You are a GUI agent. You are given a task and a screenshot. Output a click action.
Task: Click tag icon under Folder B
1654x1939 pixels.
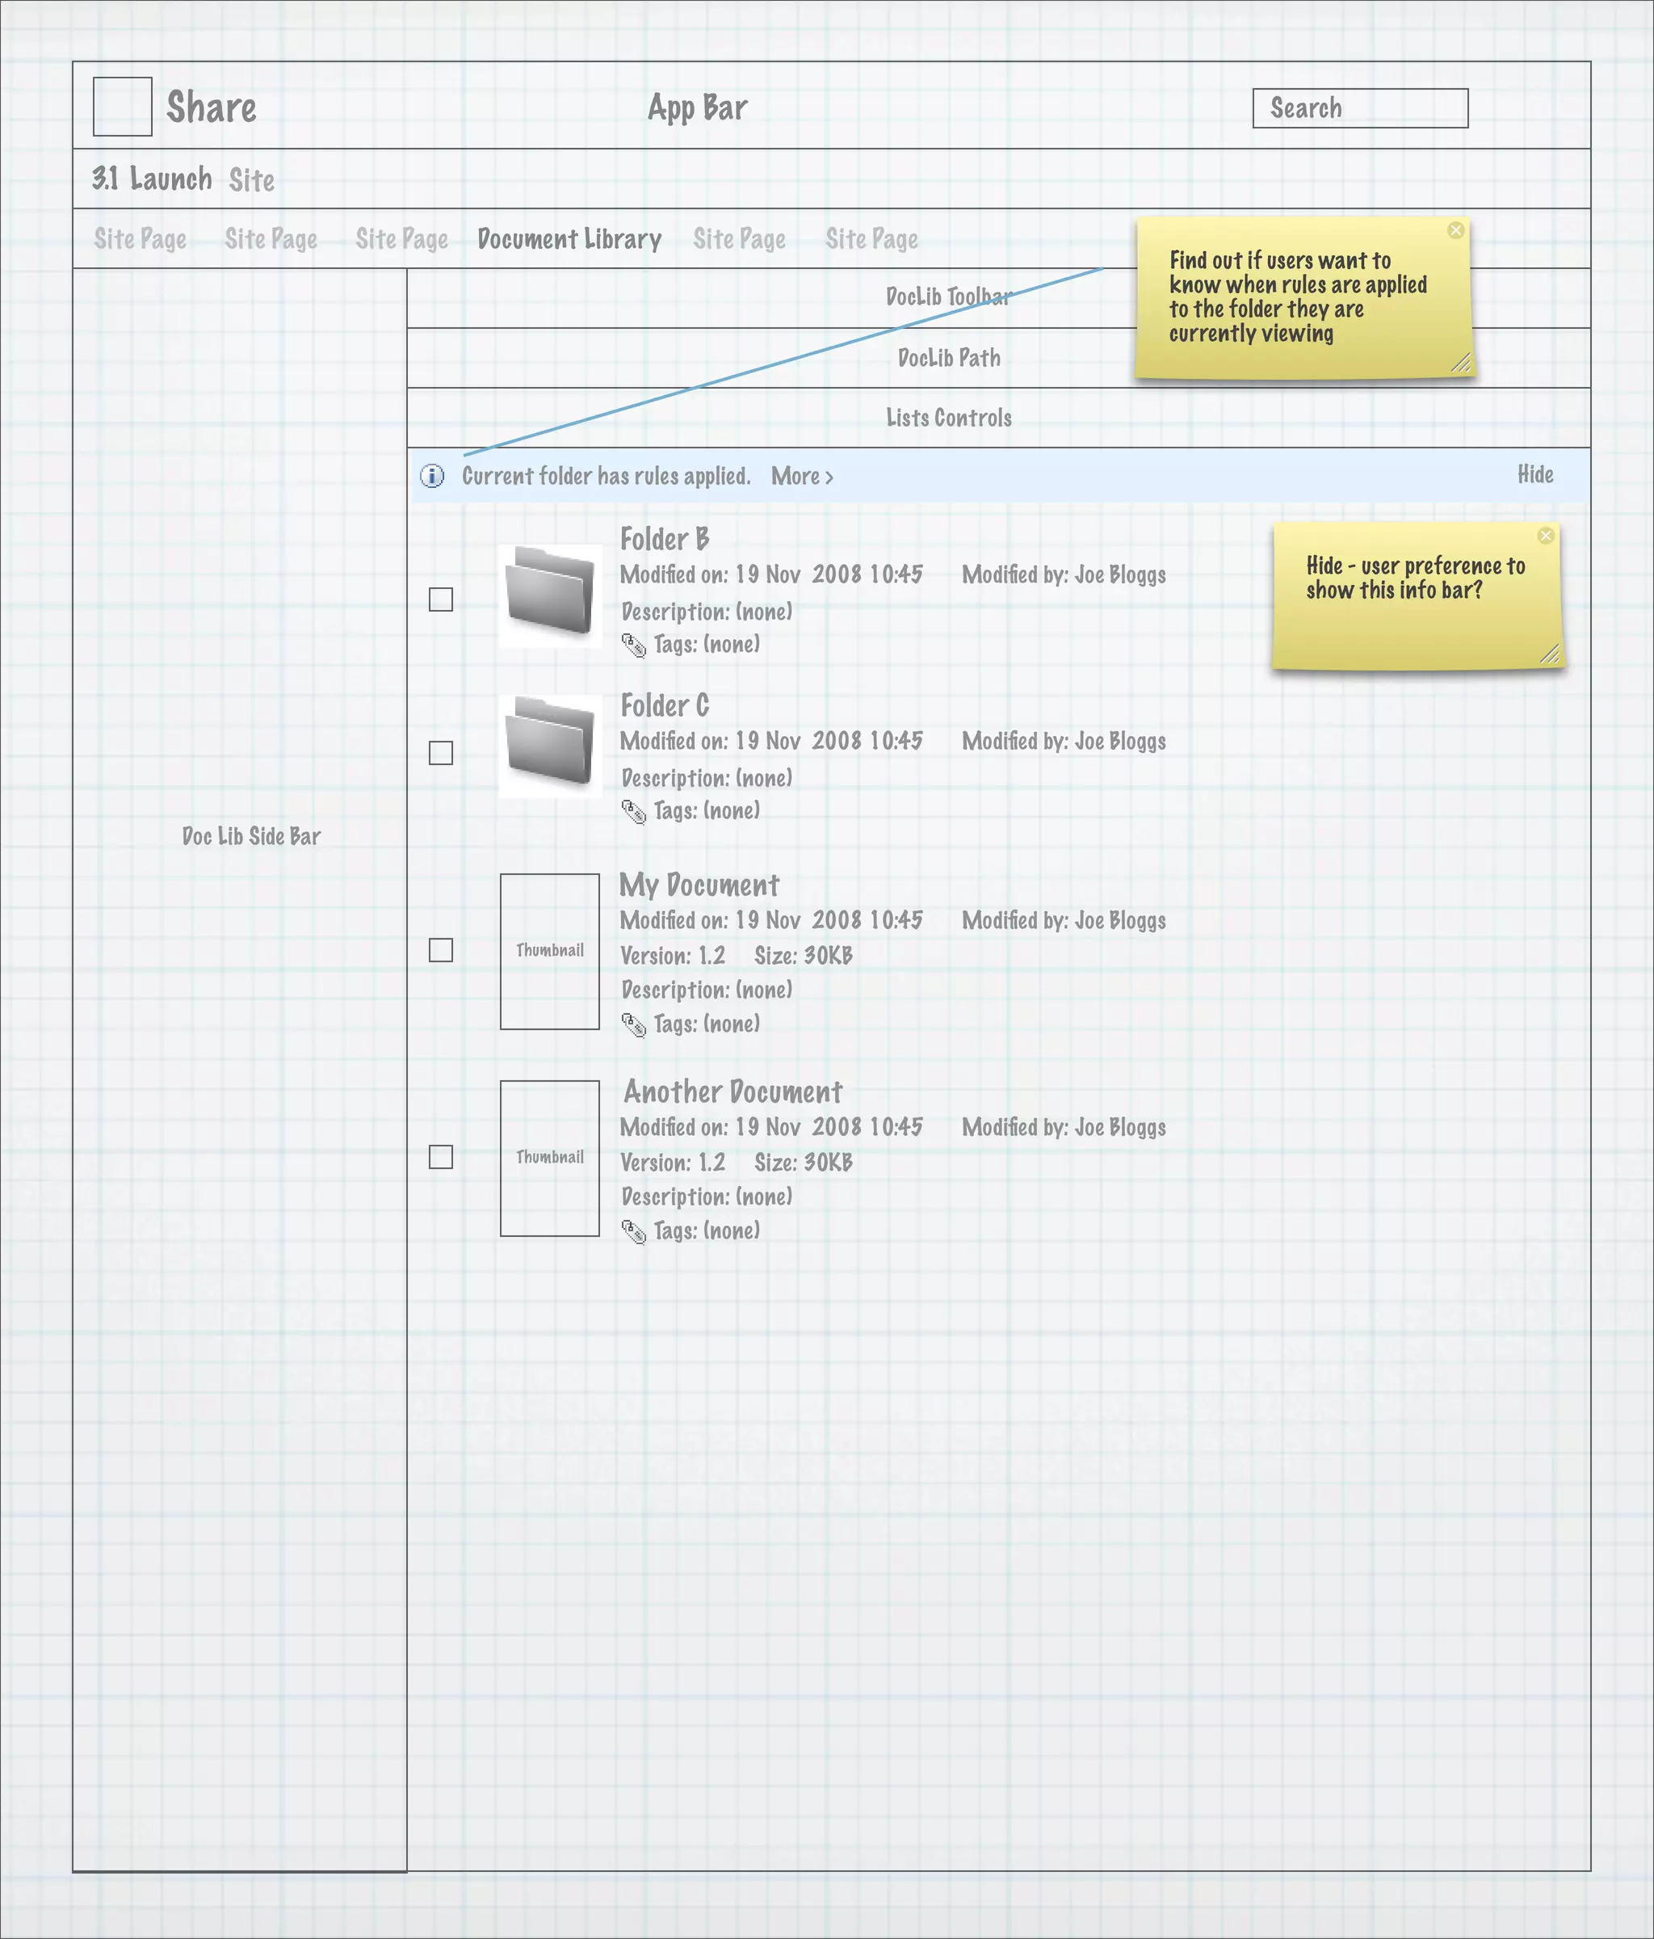pos(633,646)
